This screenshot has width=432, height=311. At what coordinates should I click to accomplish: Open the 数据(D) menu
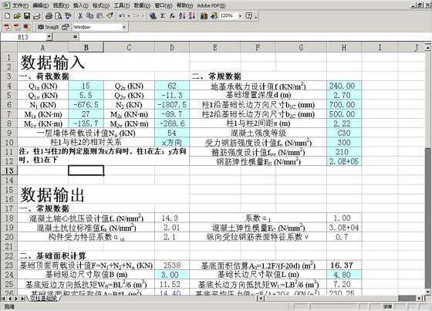142,5
